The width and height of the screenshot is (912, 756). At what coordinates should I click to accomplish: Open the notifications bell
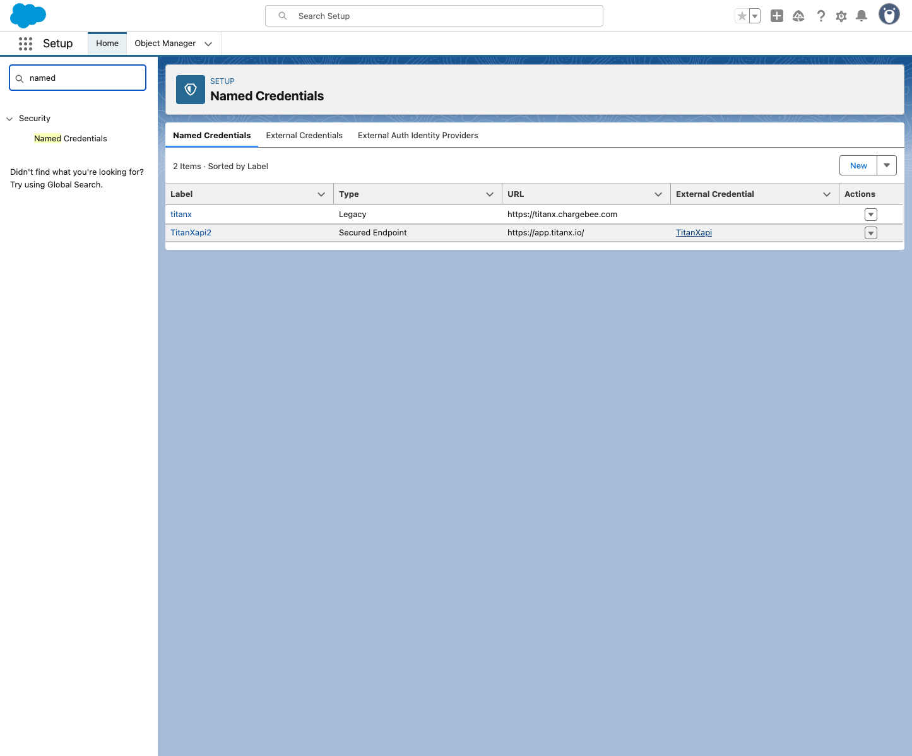click(x=862, y=16)
